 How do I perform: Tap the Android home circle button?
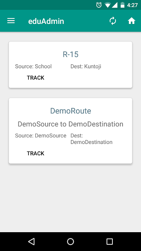(x=70, y=242)
